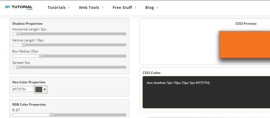Viewport: 270px width, 118px height.
Task: Open the gray color swatch picker
Action: 39,89
